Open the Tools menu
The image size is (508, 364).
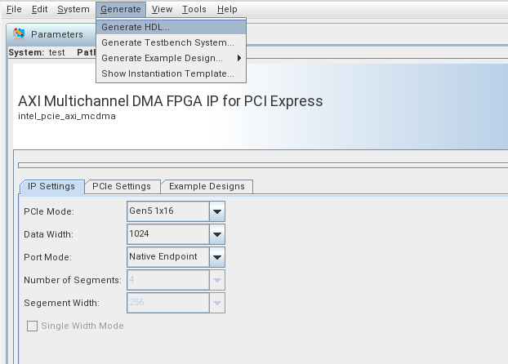194,9
